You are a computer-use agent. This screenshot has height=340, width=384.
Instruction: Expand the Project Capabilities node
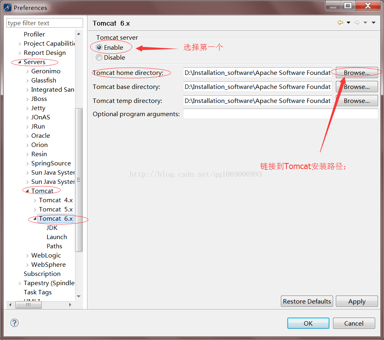tap(20, 44)
